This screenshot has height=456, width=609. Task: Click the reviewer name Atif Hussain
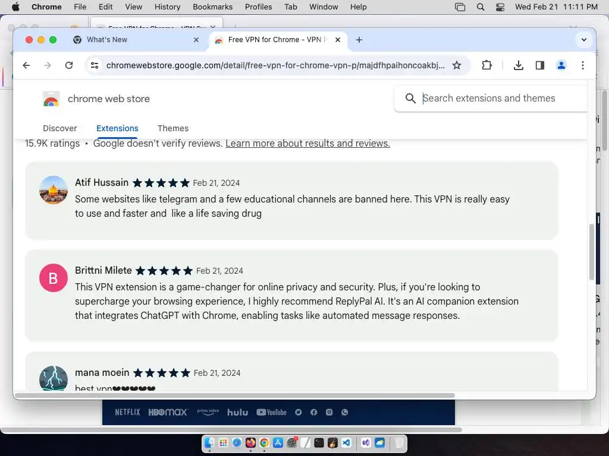[x=102, y=183]
